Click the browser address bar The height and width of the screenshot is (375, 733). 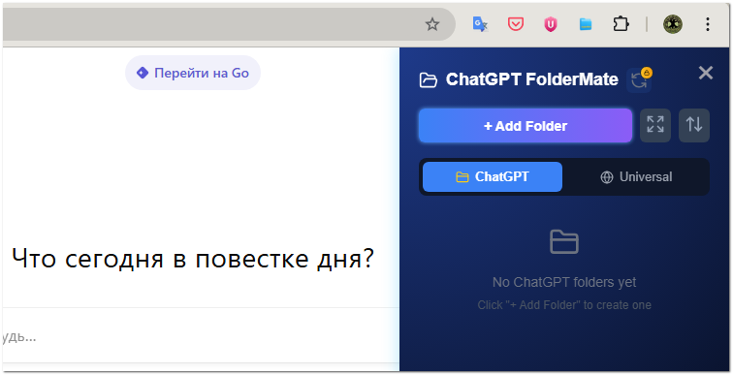click(x=229, y=24)
